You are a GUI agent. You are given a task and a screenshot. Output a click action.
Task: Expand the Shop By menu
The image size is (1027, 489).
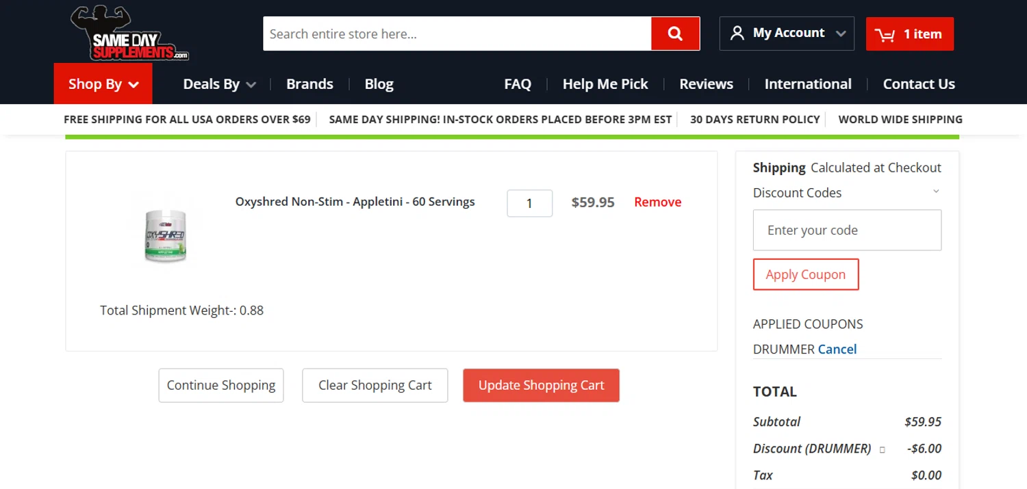[x=103, y=84]
